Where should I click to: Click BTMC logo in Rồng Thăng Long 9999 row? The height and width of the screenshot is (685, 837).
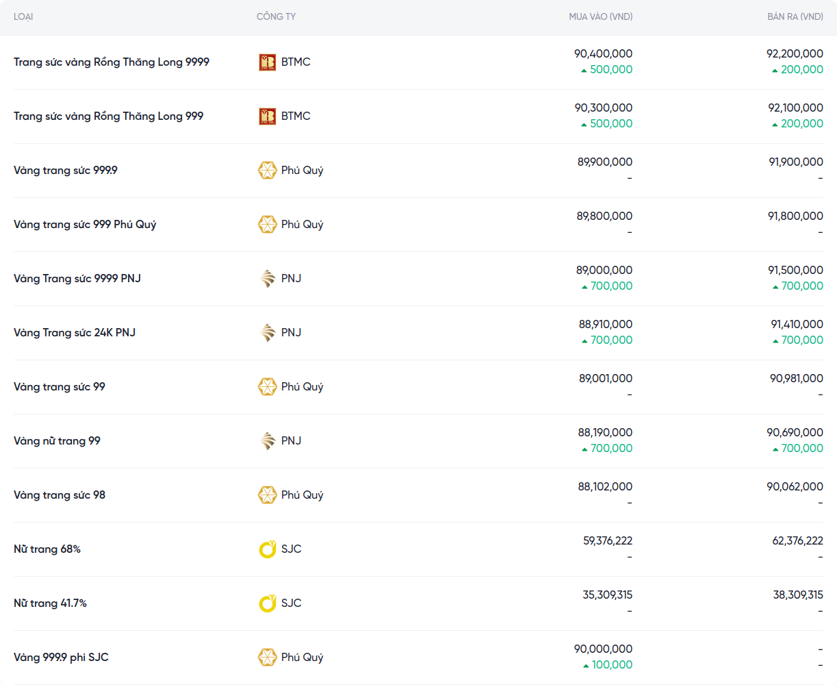pos(267,62)
